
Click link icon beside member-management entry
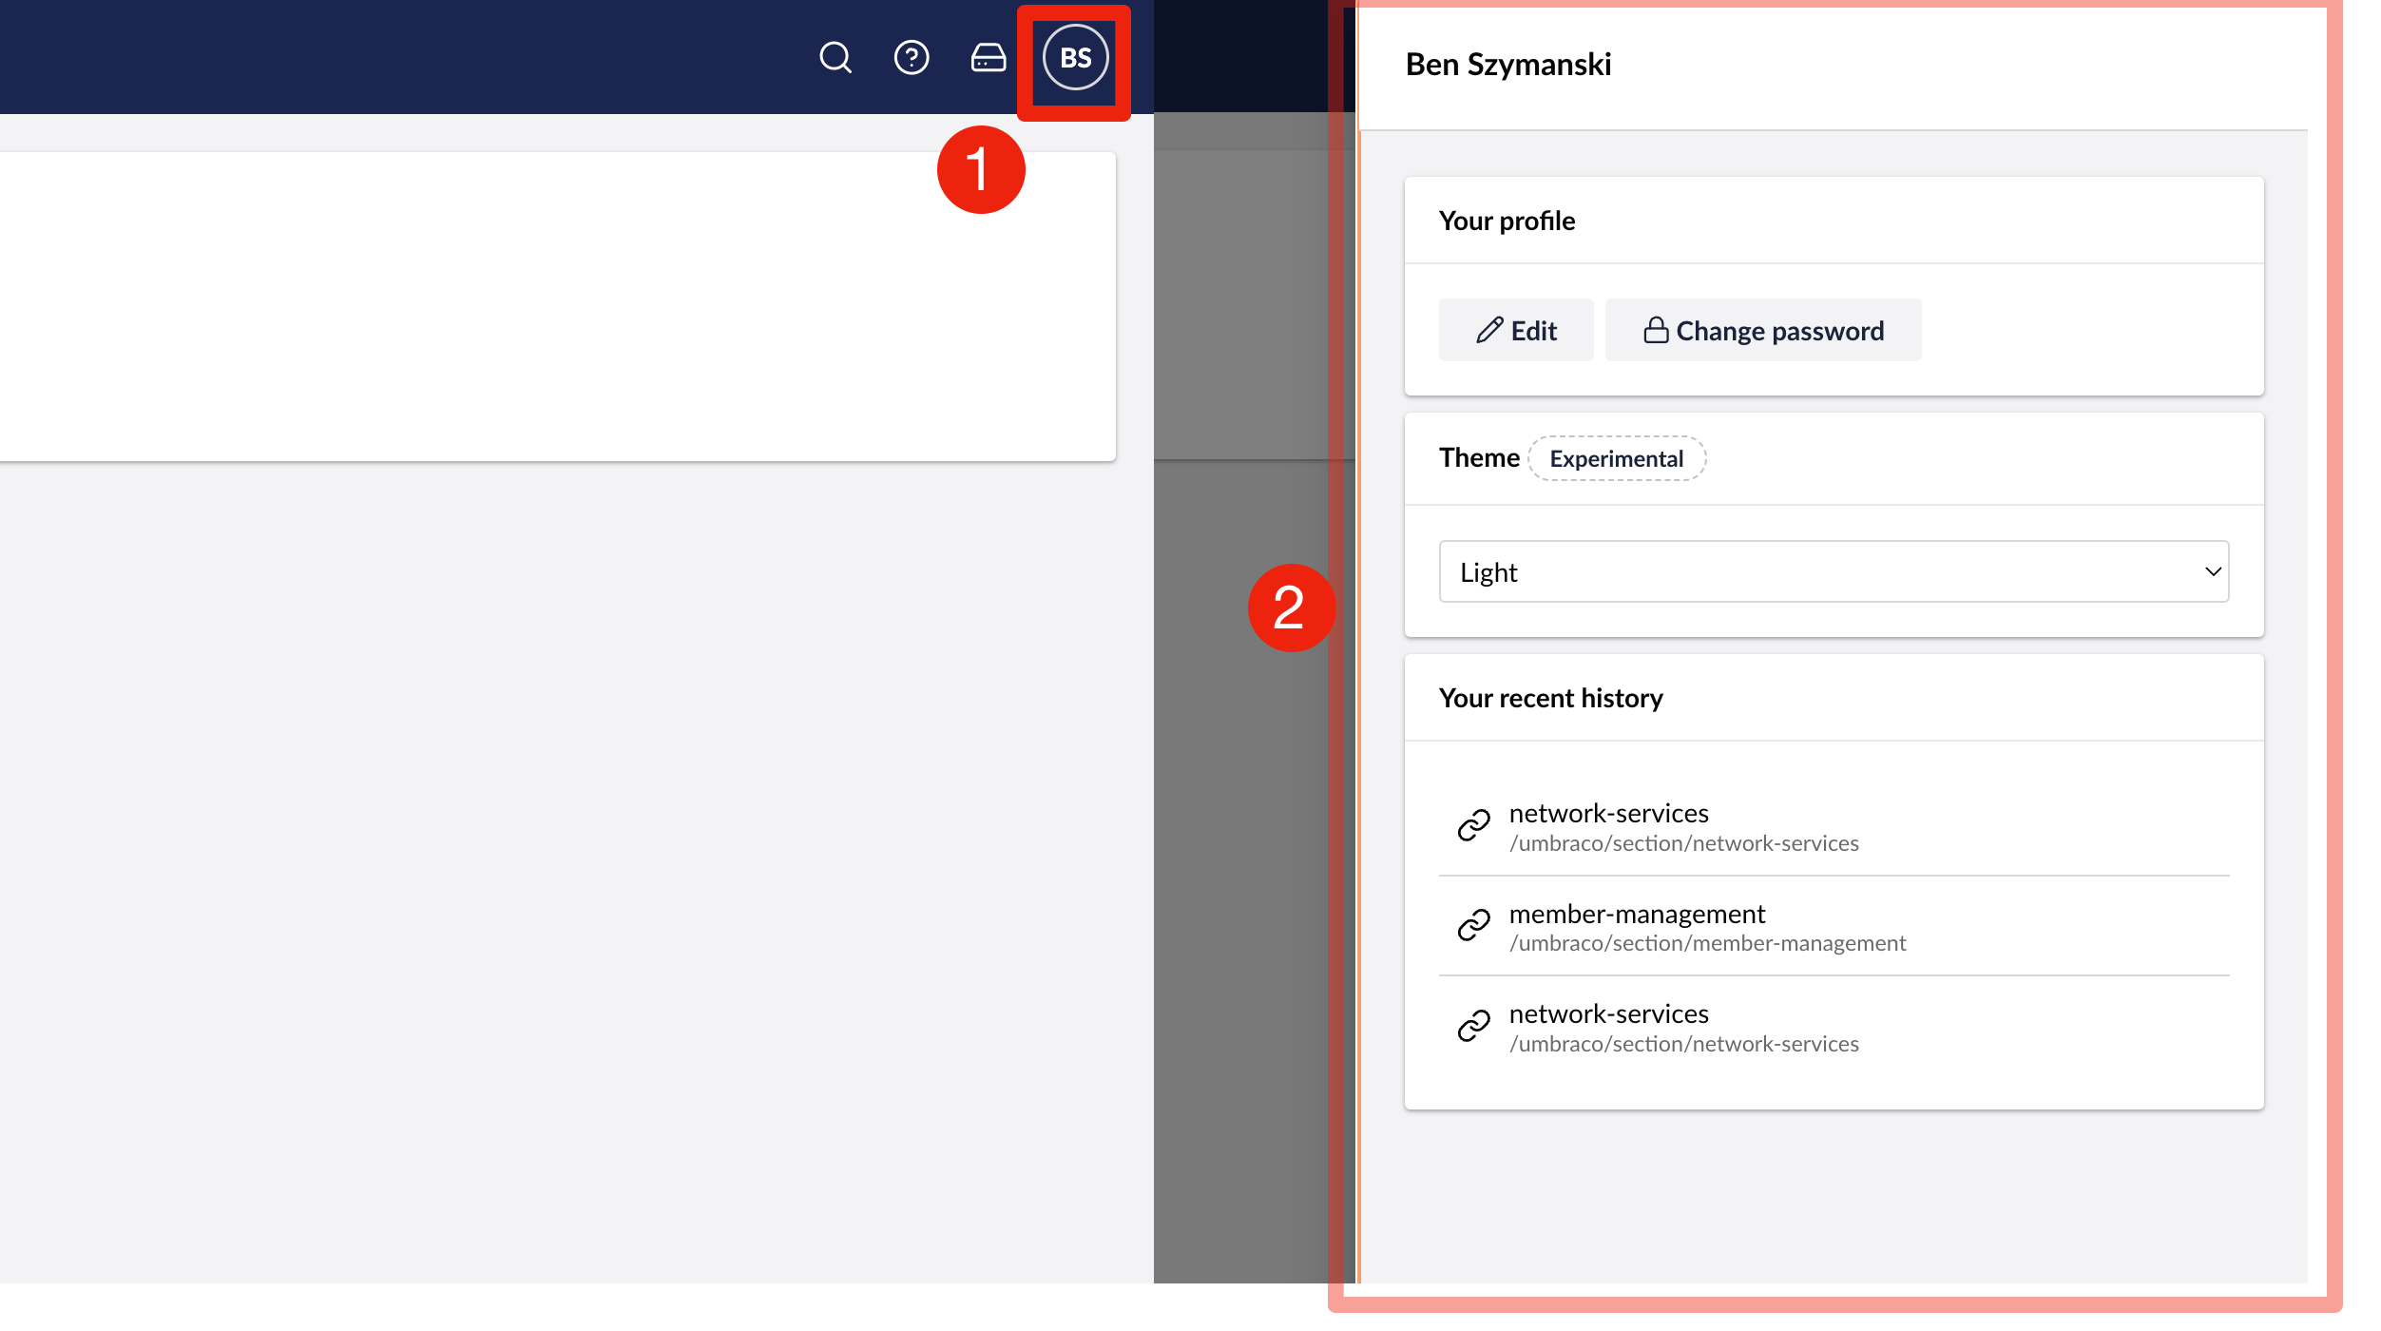coord(1473,925)
